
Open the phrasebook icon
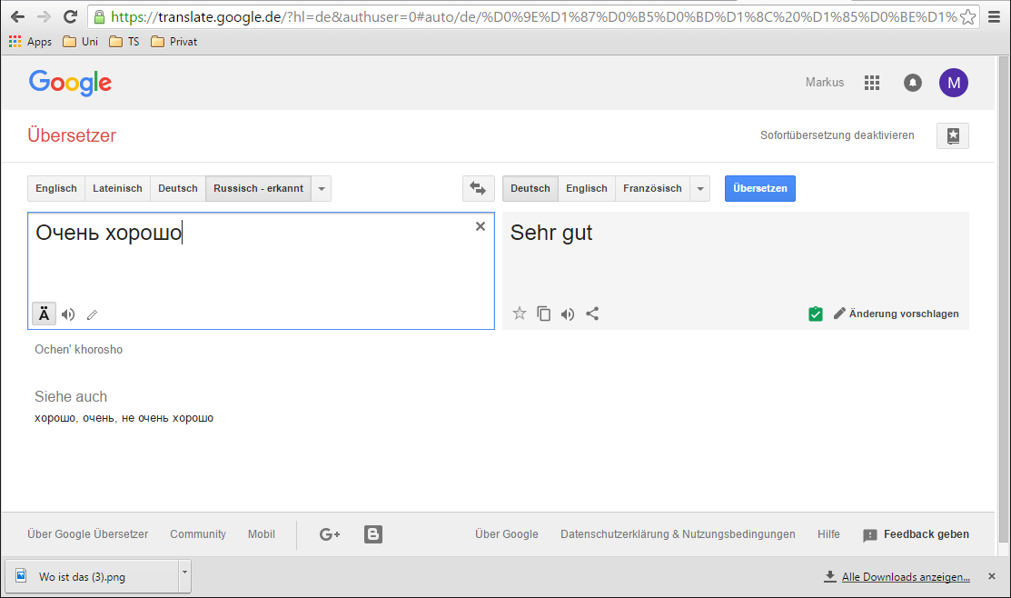point(952,135)
